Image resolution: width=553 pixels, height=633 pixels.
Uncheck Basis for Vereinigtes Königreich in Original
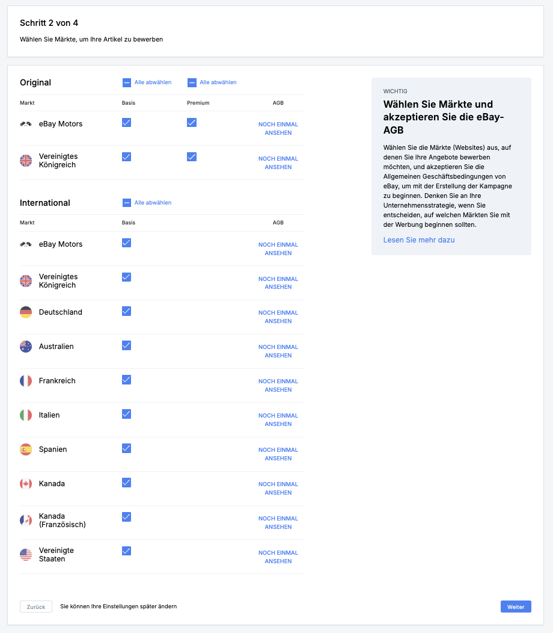point(127,156)
